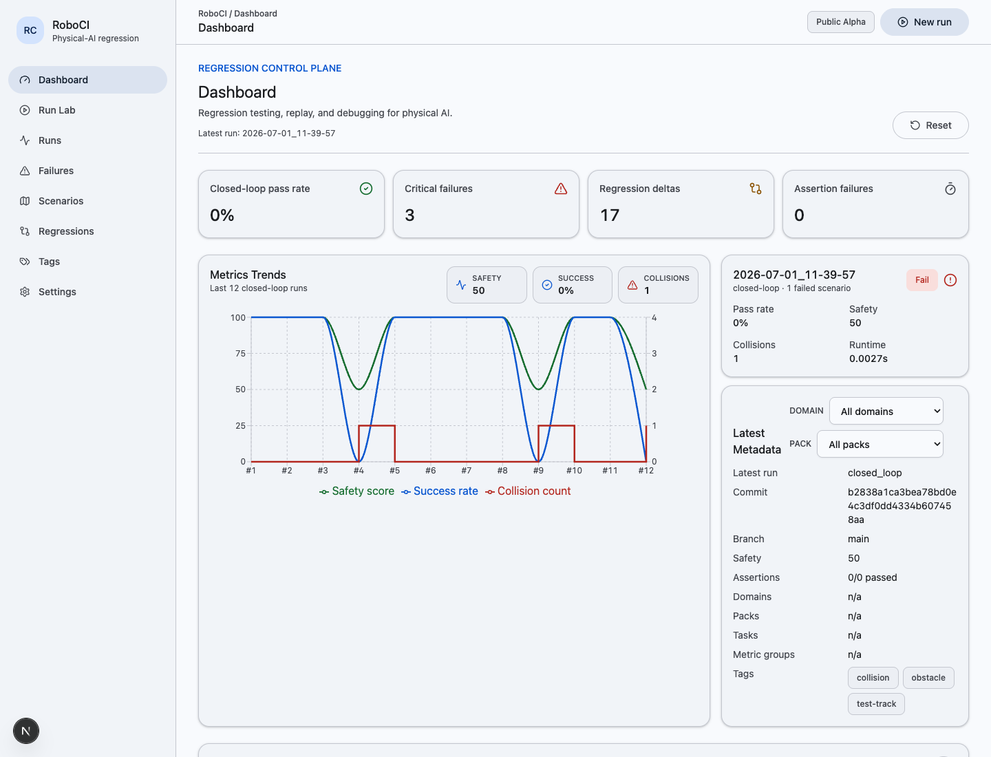Image resolution: width=991 pixels, height=757 pixels.
Task: Click the Regressions branch icon in sidebar
Action: (x=25, y=231)
